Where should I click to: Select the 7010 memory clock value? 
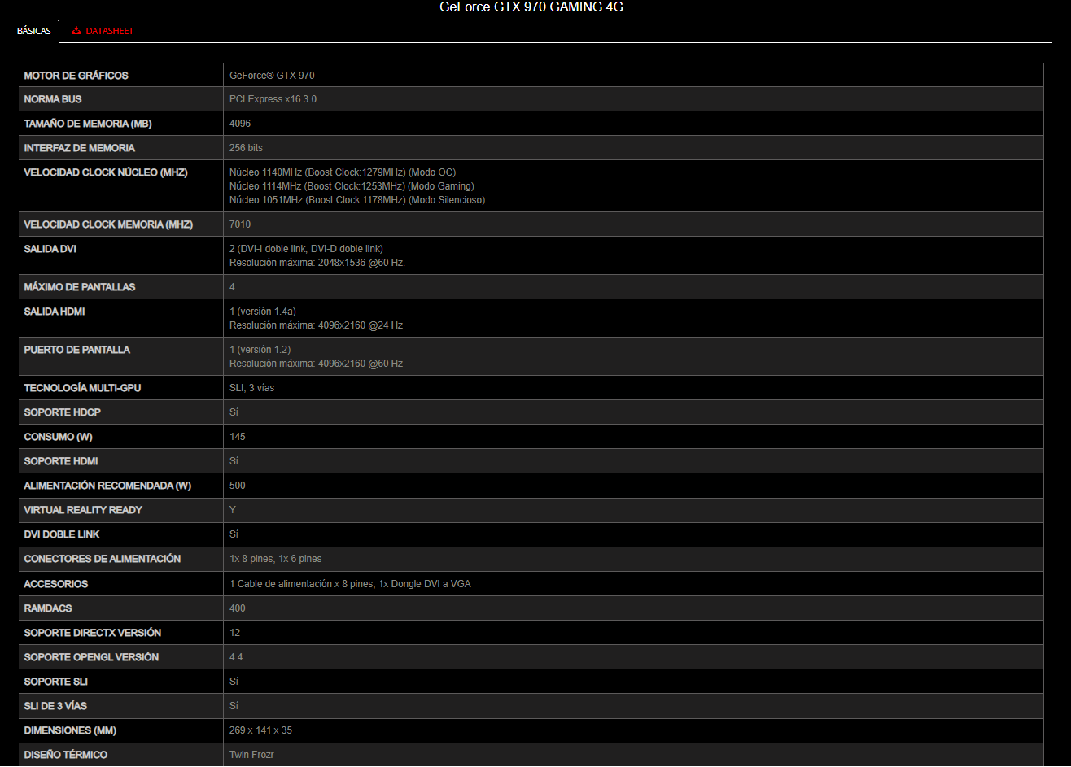pos(240,224)
